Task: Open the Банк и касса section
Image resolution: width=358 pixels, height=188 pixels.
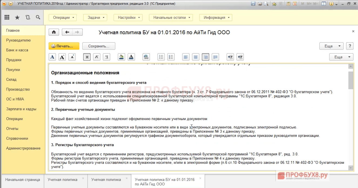Action: (x=23, y=50)
